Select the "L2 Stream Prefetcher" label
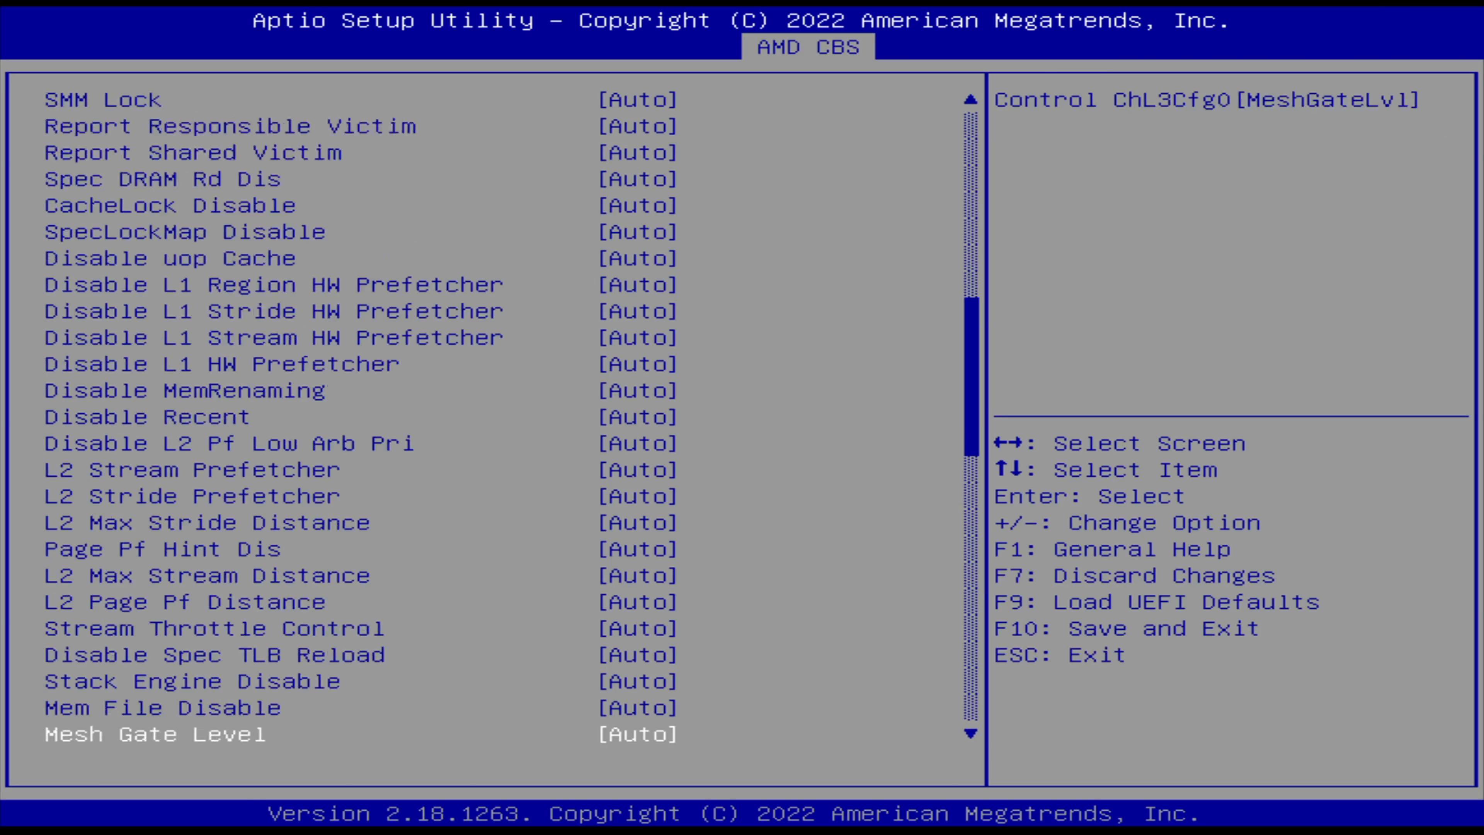Screen dimensions: 1484x835 [192, 470]
